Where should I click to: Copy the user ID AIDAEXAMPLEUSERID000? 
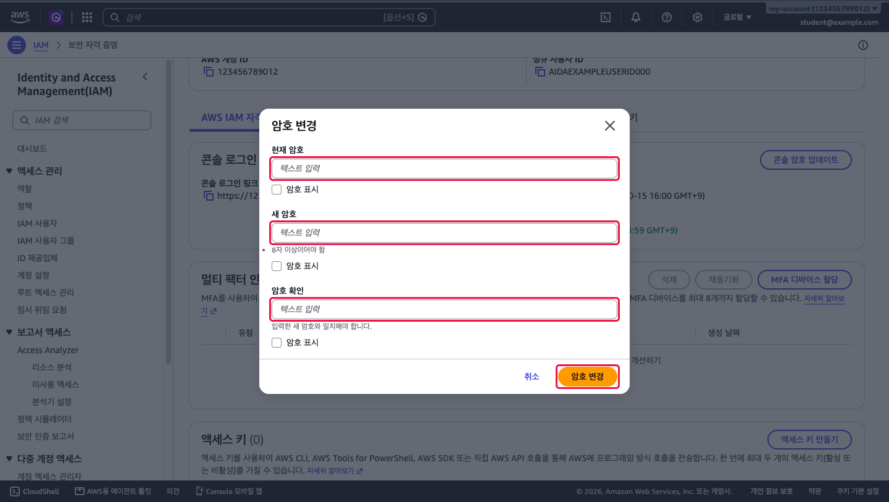point(540,72)
